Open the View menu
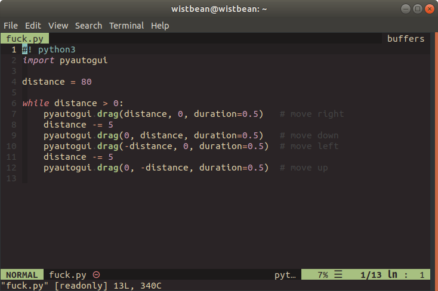This screenshot has height=291, width=438. point(58,26)
